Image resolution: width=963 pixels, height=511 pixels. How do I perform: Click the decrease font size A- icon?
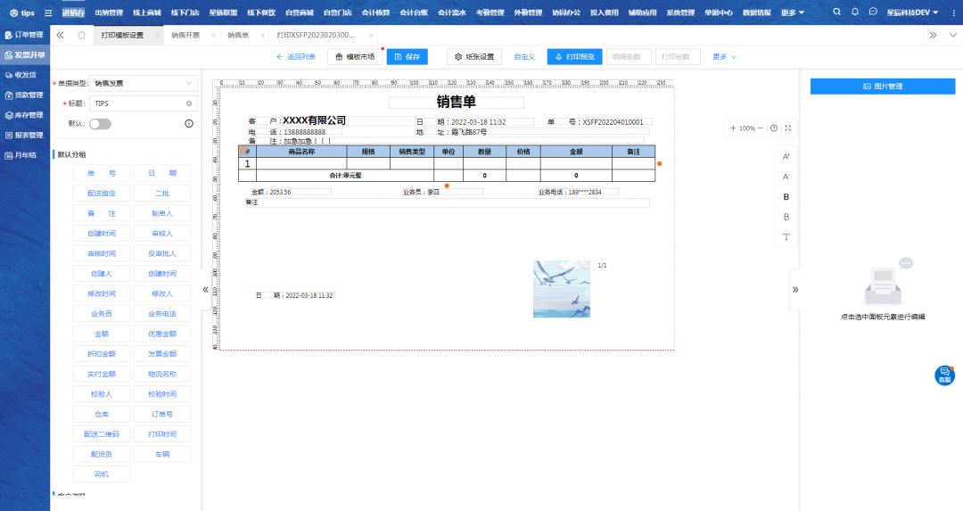[786, 177]
